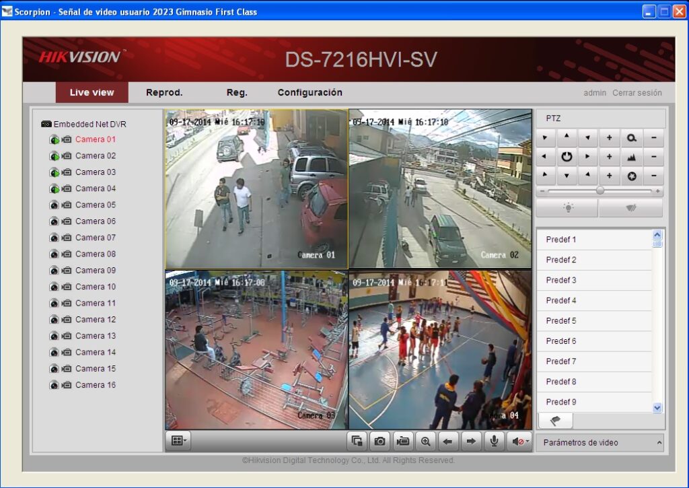Open the Reprod. tab
The width and height of the screenshot is (689, 488).
164,92
